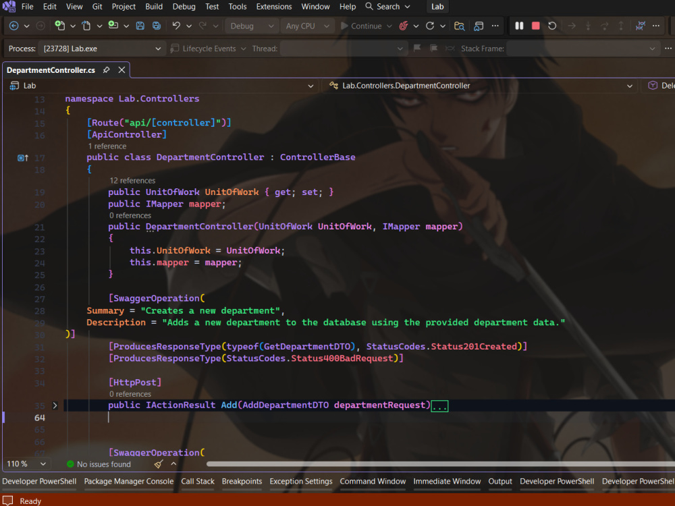Open the Debug configuration dropdown
The image size is (675, 506).
pos(251,26)
